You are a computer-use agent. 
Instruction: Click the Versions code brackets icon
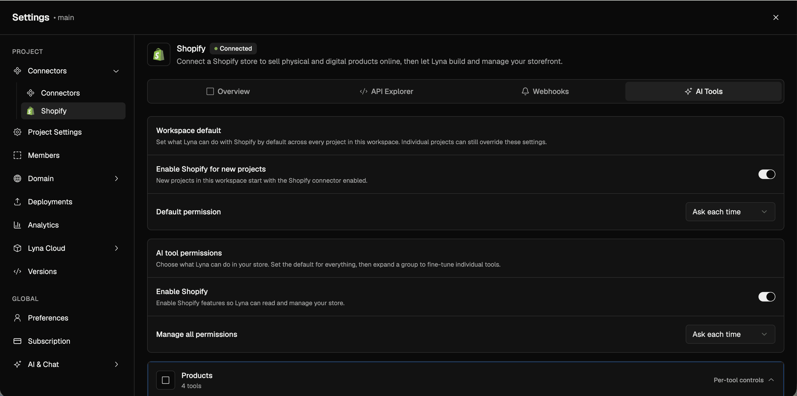(17, 272)
